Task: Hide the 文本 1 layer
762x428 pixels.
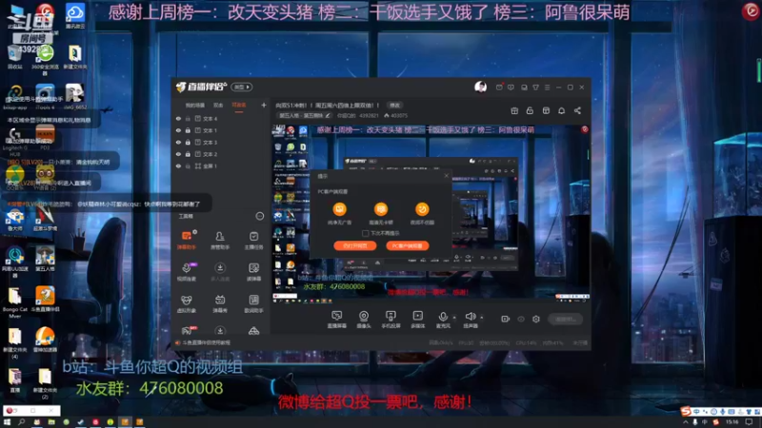Action: (x=178, y=130)
